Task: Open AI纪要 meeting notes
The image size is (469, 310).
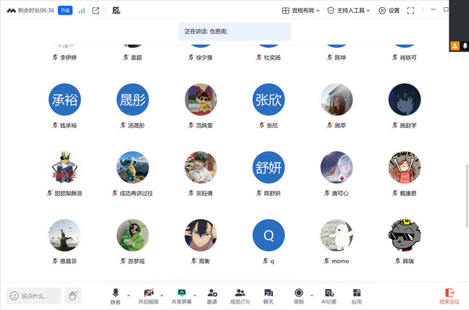Action: [x=329, y=295]
